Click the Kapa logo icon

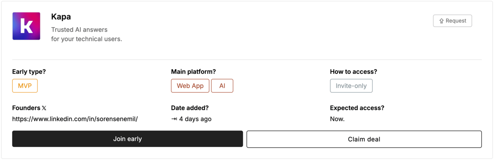26,26
